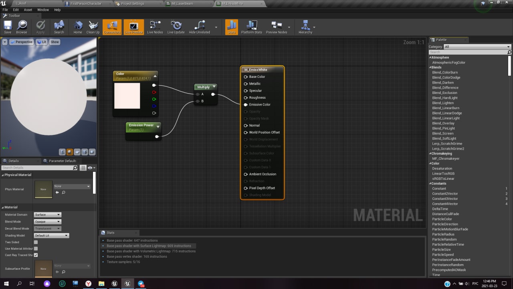
Task: Toggle the Live Preview toolbar button
Action: (x=133, y=27)
